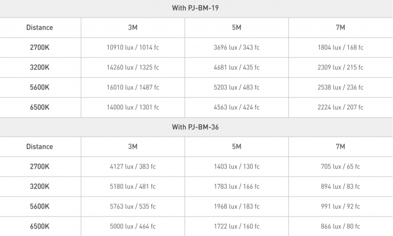Click the 1804 lux / 168 fc cell
This screenshot has height=236, width=393.
[x=340, y=47]
